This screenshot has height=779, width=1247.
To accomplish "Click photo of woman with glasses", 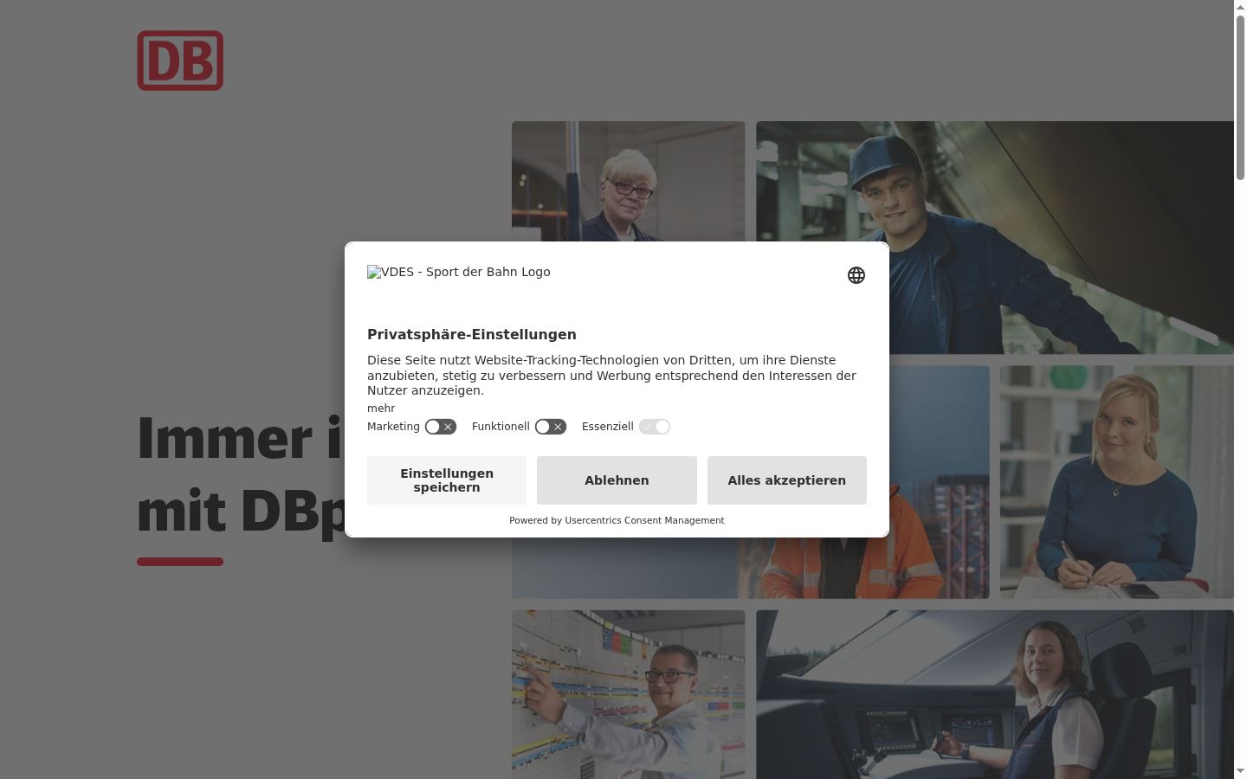I will (x=628, y=182).
